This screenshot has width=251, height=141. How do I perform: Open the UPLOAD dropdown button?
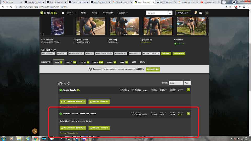click(183, 13)
